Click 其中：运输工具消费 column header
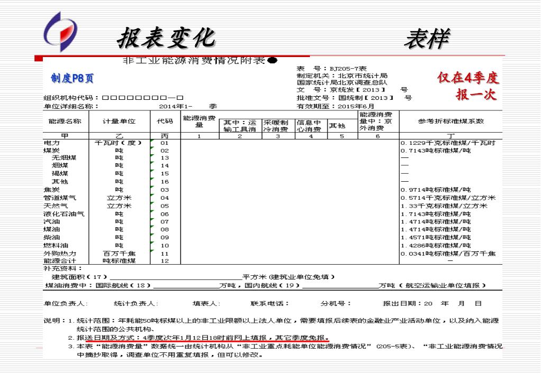This screenshot has height=374, width=541. (240, 126)
